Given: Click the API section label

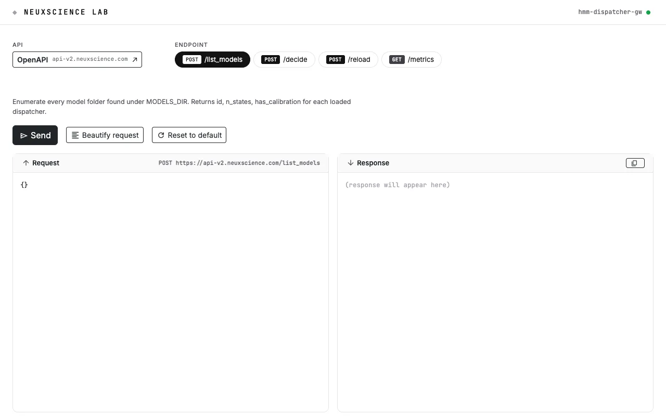Looking at the screenshot, I should coord(18,45).
